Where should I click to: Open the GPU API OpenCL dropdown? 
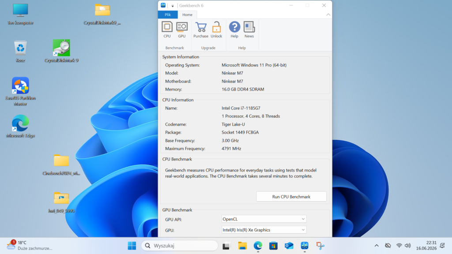click(264, 219)
